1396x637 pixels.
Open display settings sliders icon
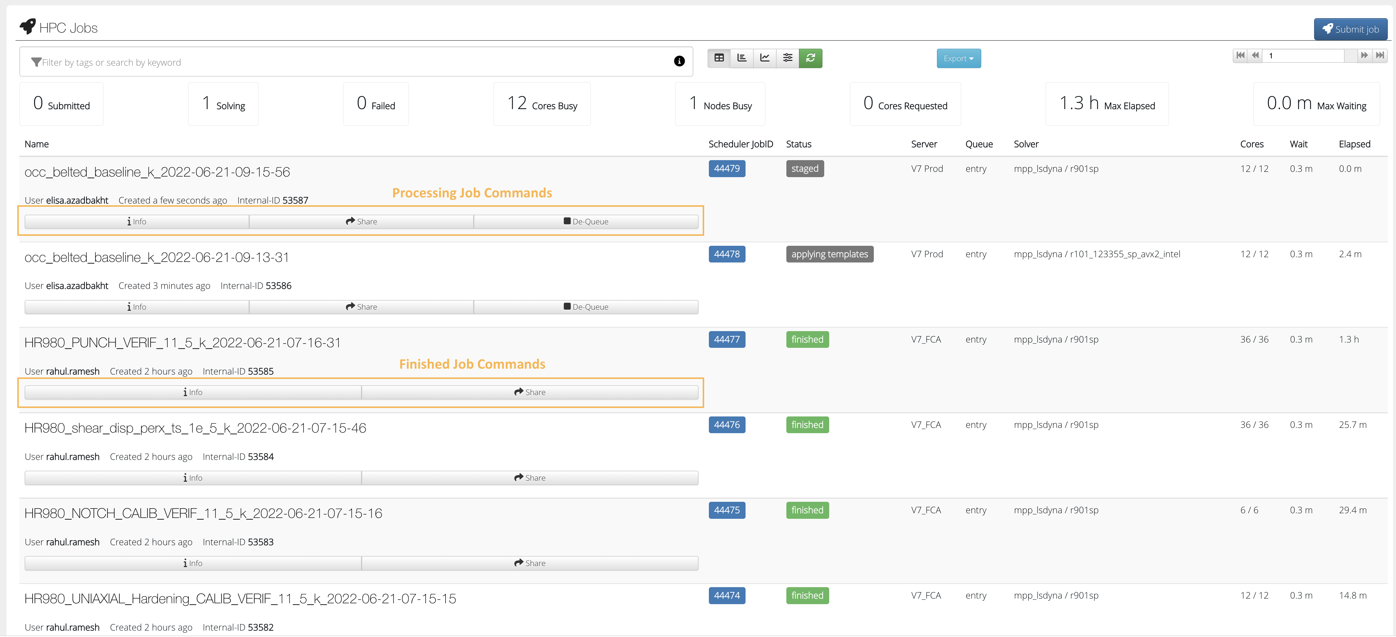[x=788, y=58]
